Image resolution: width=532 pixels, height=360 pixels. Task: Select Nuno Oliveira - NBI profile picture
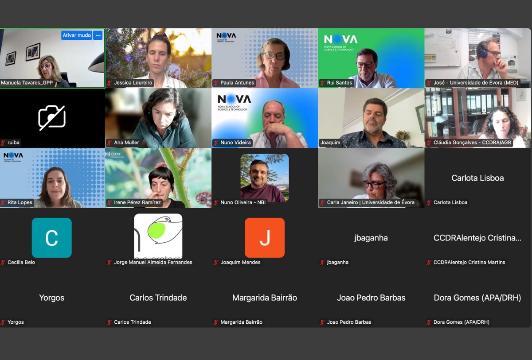point(265,178)
